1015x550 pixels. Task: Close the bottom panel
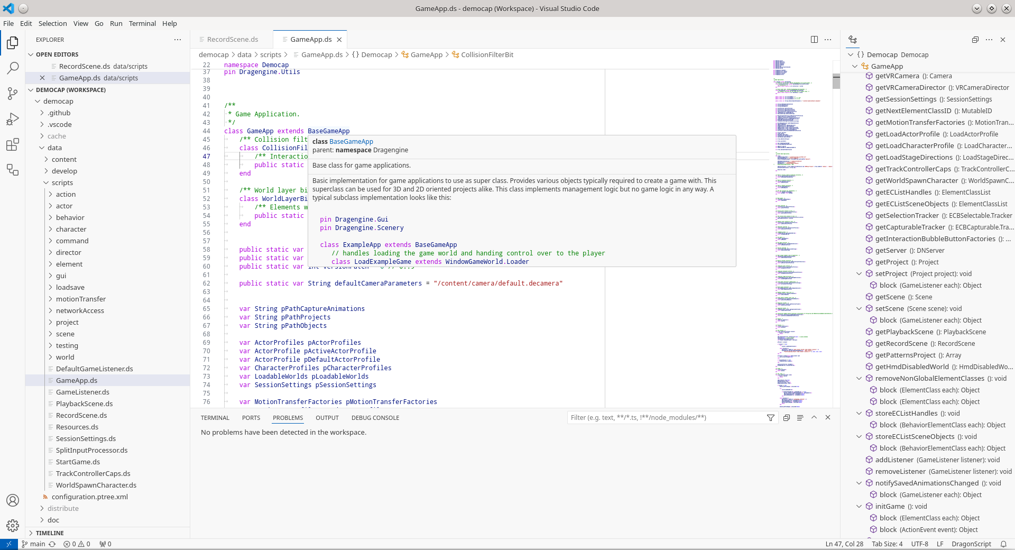828,418
